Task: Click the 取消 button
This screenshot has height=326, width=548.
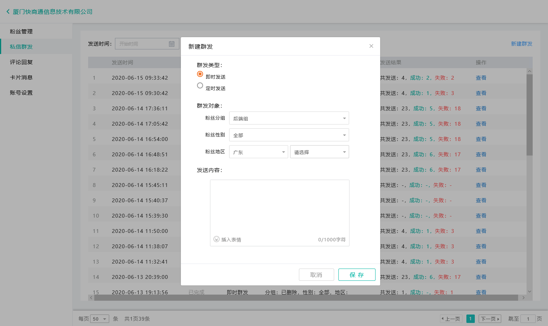Action: [317, 275]
